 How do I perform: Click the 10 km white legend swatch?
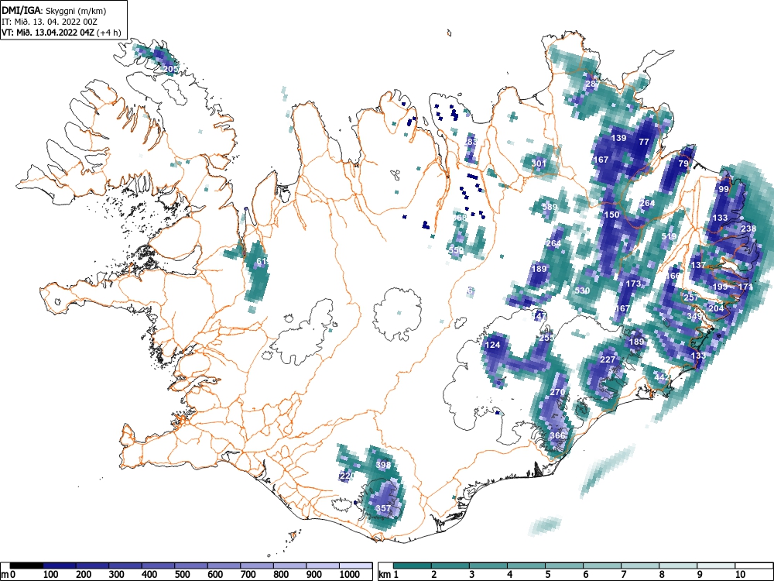coord(754,566)
